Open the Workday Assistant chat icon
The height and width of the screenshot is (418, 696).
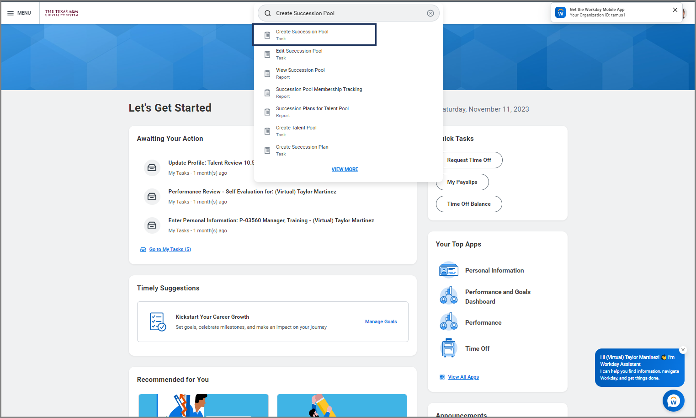pyautogui.click(x=673, y=401)
